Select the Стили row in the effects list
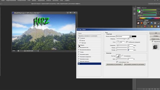 (89, 33)
